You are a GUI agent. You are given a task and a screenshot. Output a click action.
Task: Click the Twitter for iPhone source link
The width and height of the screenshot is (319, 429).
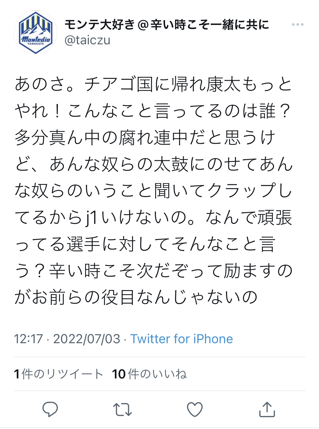point(181,339)
